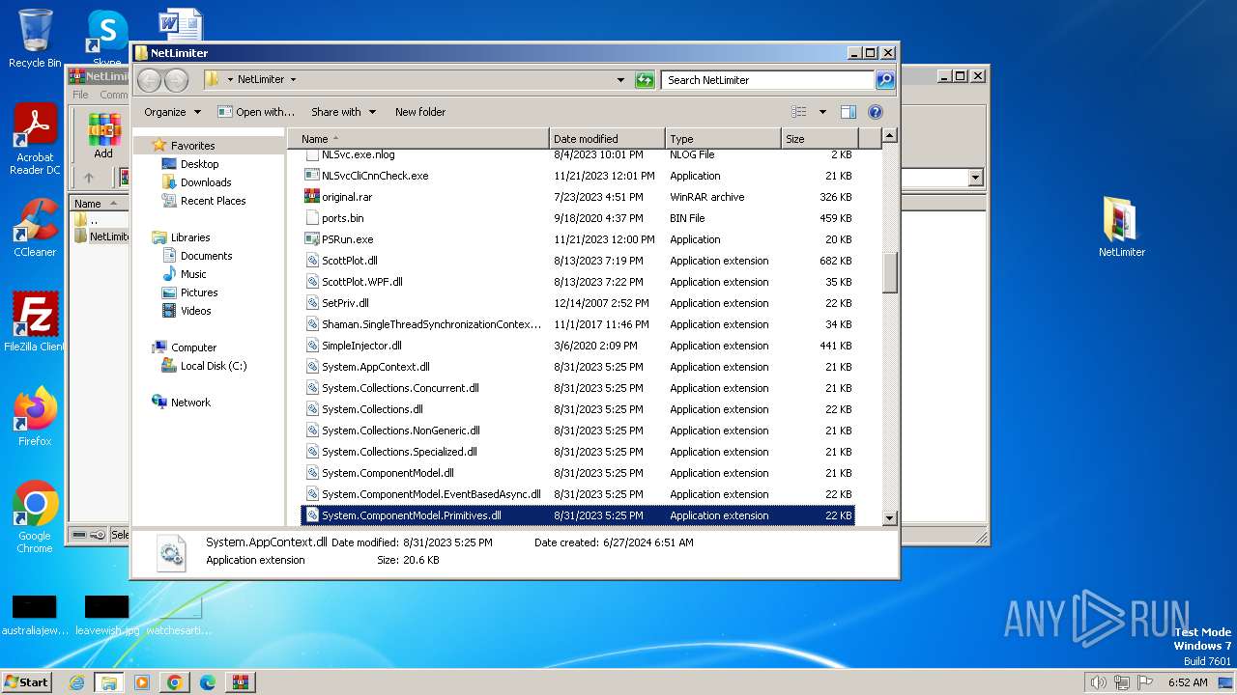Open Skype desktop shortcut
The height and width of the screenshot is (695, 1237).
[106, 39]
